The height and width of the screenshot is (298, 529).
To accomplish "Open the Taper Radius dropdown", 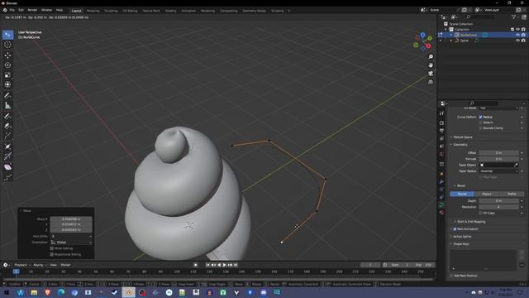I will (x=498, y=171).
